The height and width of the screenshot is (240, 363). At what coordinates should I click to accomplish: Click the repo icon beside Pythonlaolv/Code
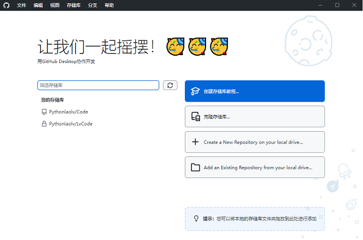[x=44, y=112]
